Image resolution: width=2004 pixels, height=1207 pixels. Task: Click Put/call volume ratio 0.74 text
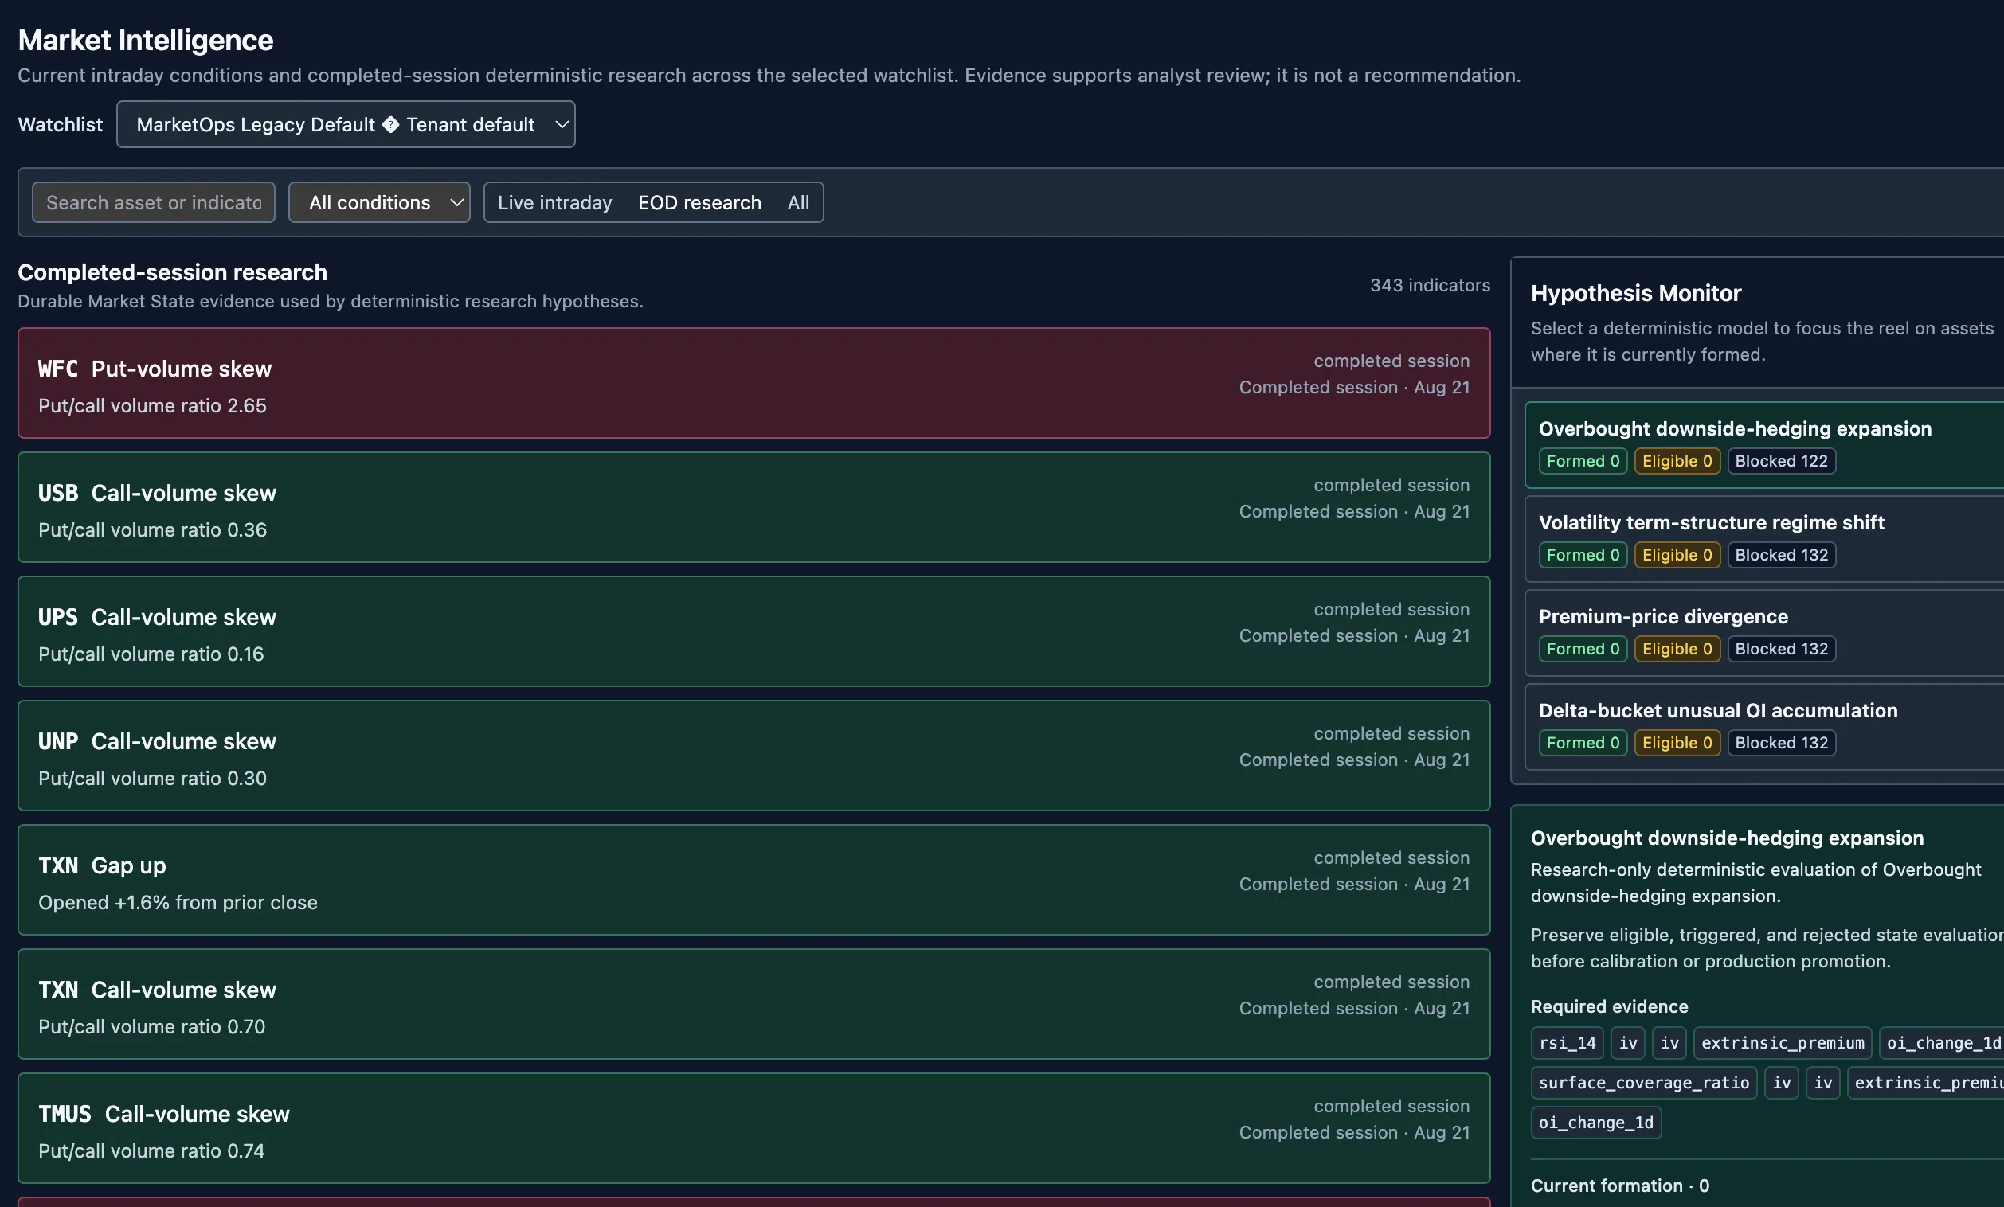pyautogui.click(x=151, y=1152)
